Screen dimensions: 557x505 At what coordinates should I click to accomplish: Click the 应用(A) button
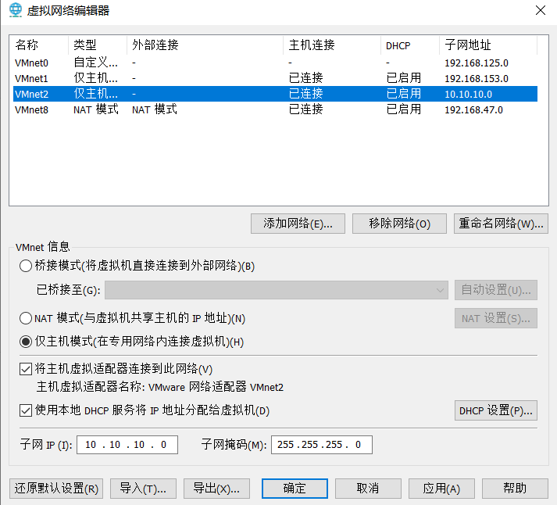click(x=441, y=489)
